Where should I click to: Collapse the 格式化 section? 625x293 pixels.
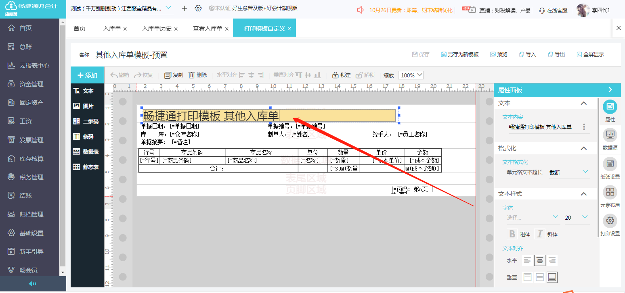coord(583,148)
